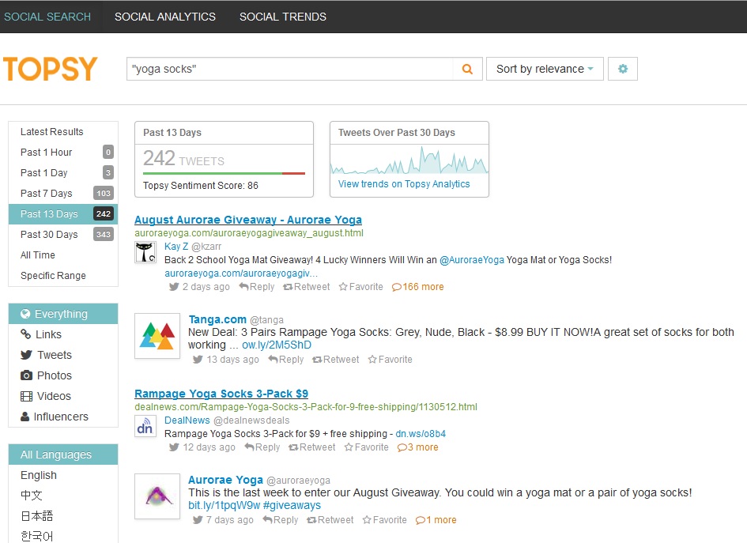Image resolution: width=747 pixels, height=543 pixels.
Task: Choose the Past 7 Days filter
Action: (x=63, y=194)
